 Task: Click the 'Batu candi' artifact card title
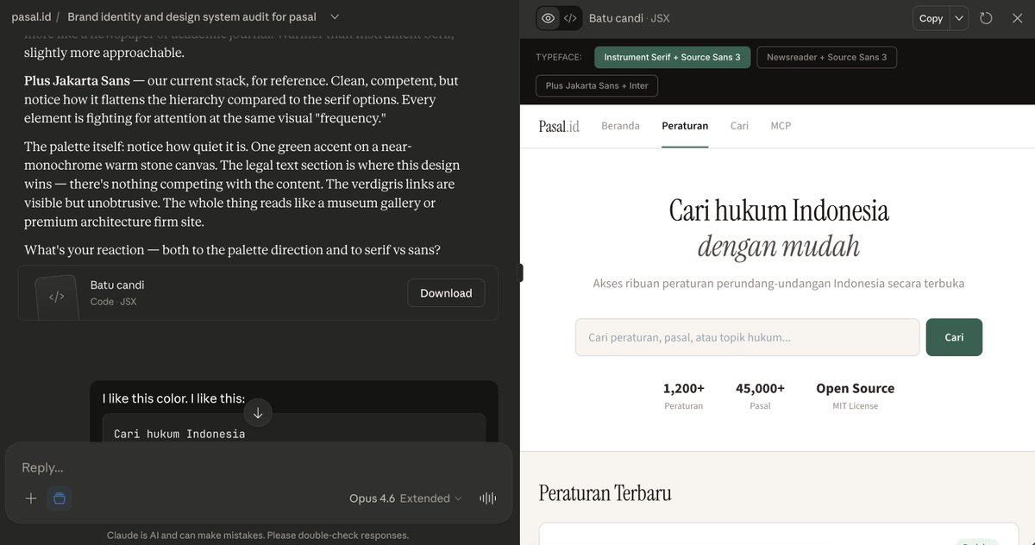point(117,285)
